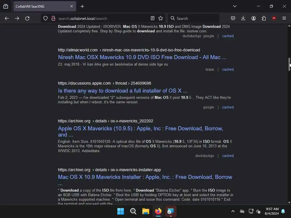Expand the list all tabs chevron
Image resolution: width=291 pixels, height=218 pixels.
234,6
